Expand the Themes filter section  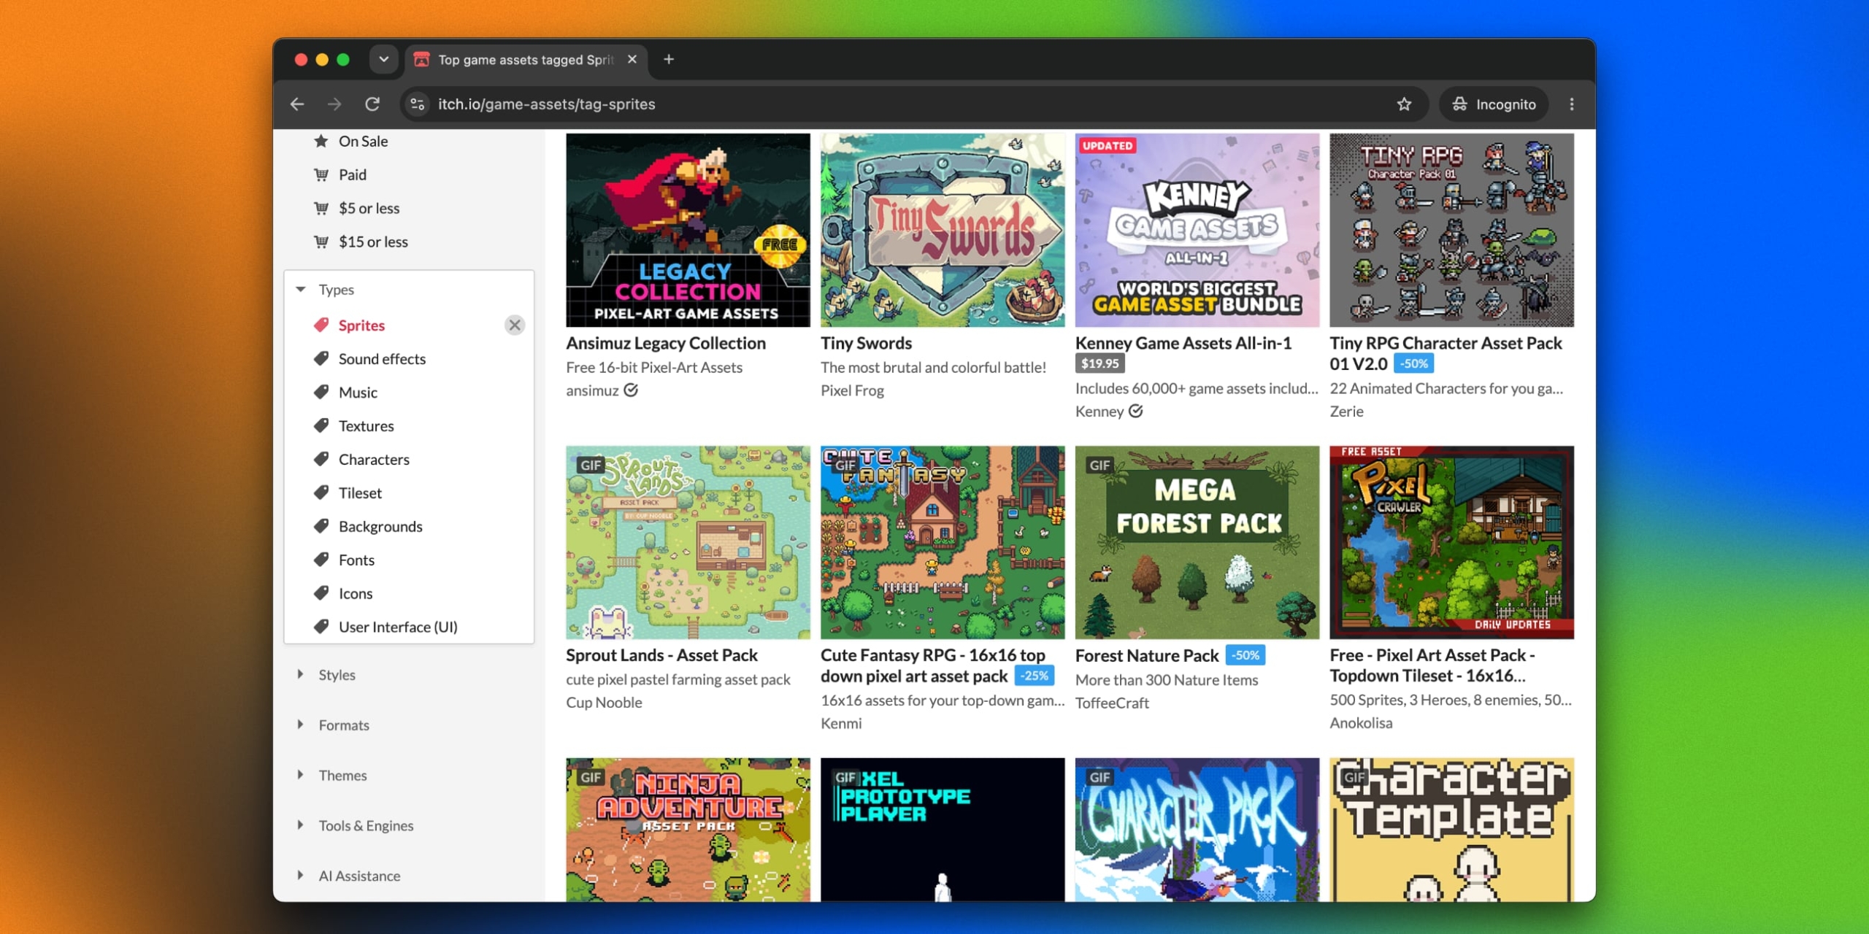[x=342, y=776]
